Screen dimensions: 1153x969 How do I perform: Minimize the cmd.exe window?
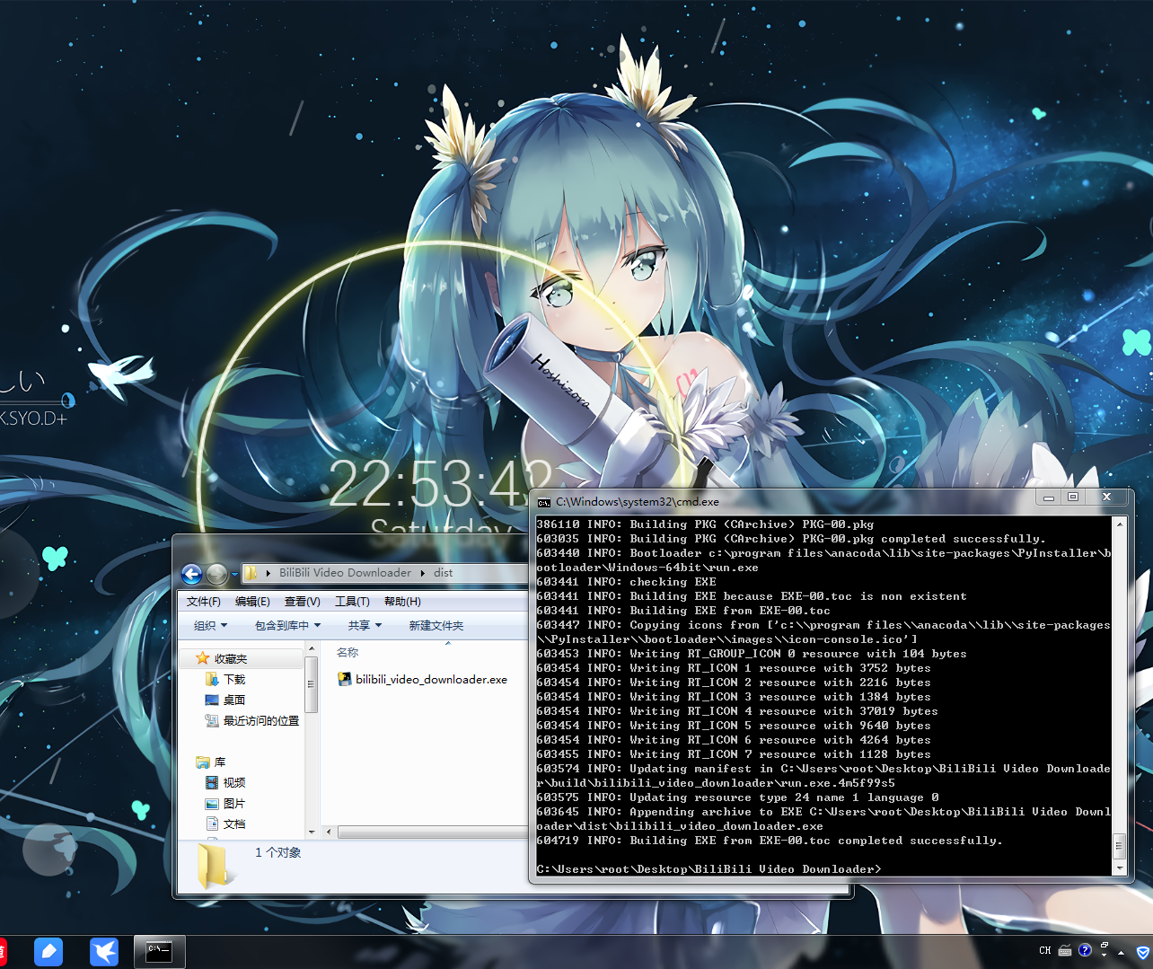1048,498
